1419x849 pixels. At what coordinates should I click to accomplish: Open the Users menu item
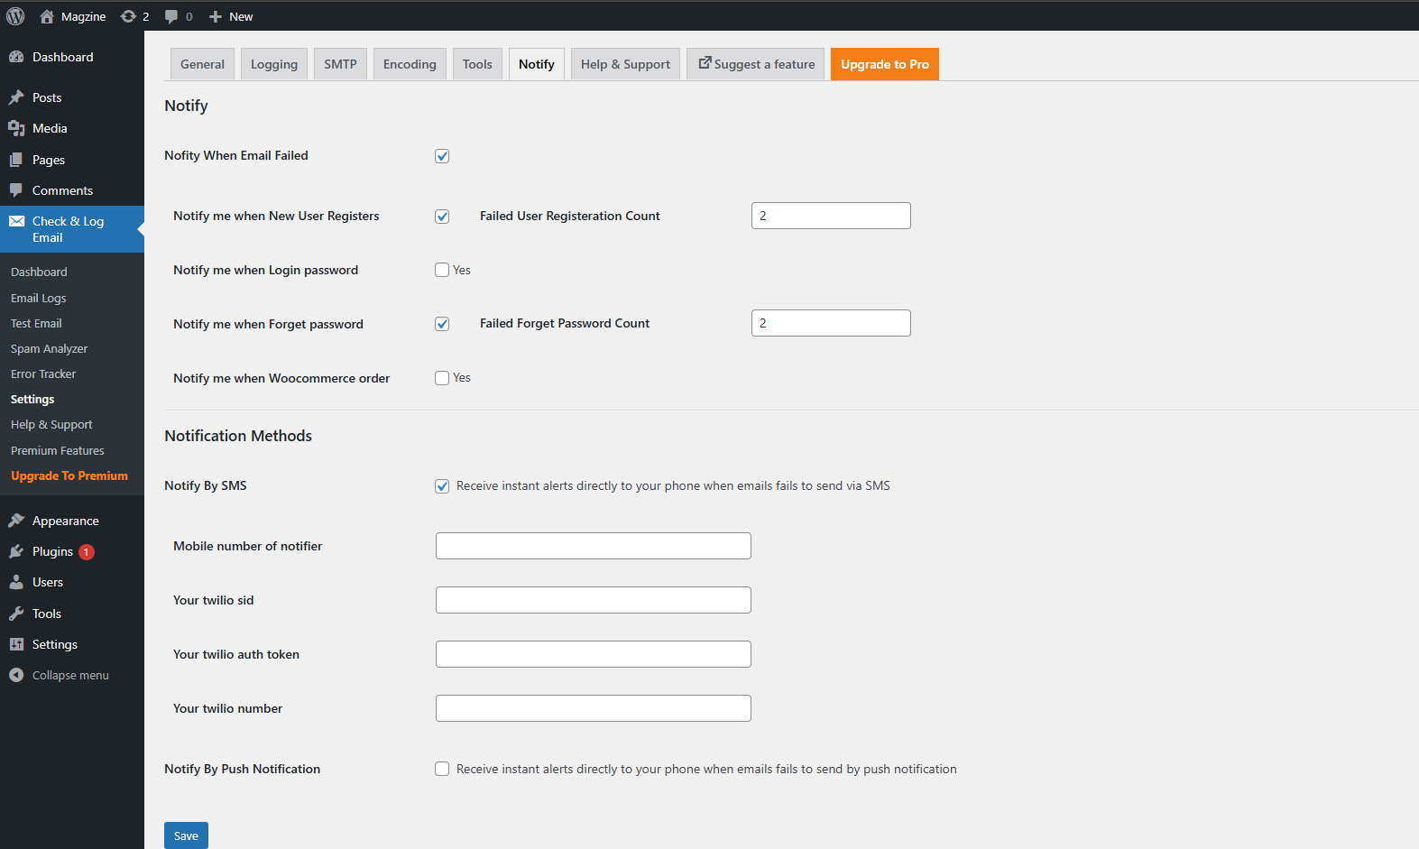pos(72,582)
